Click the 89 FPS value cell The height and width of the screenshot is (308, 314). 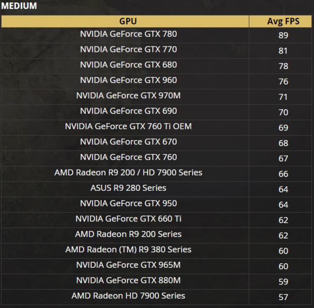tap(283, 35)
